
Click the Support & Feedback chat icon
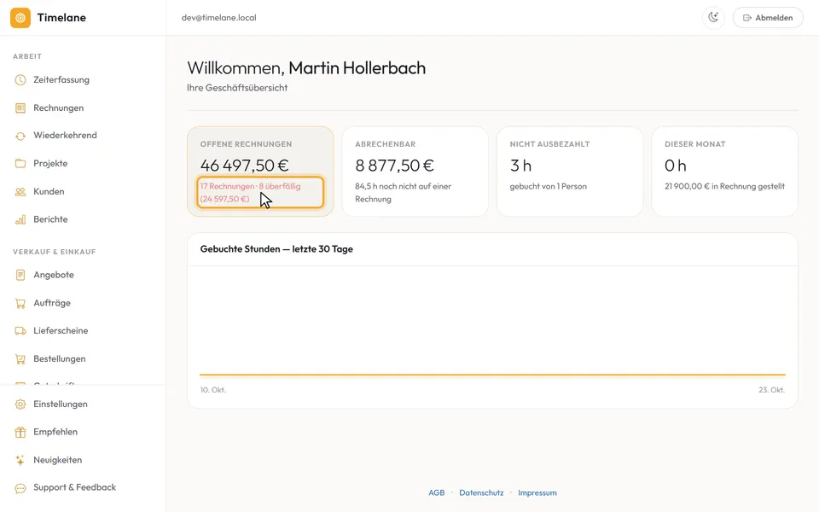20,488
